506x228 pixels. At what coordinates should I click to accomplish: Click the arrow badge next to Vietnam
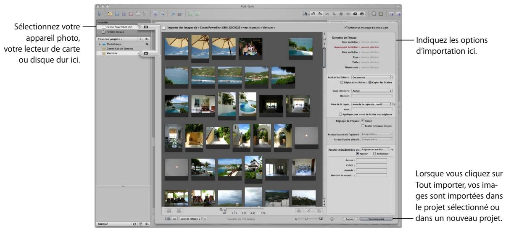tap(146, 53)
